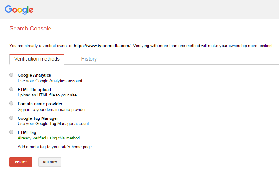
Task: Click the bold "HTML file upload" heading text
Action: pyautogui.click(x=34, y=90)
